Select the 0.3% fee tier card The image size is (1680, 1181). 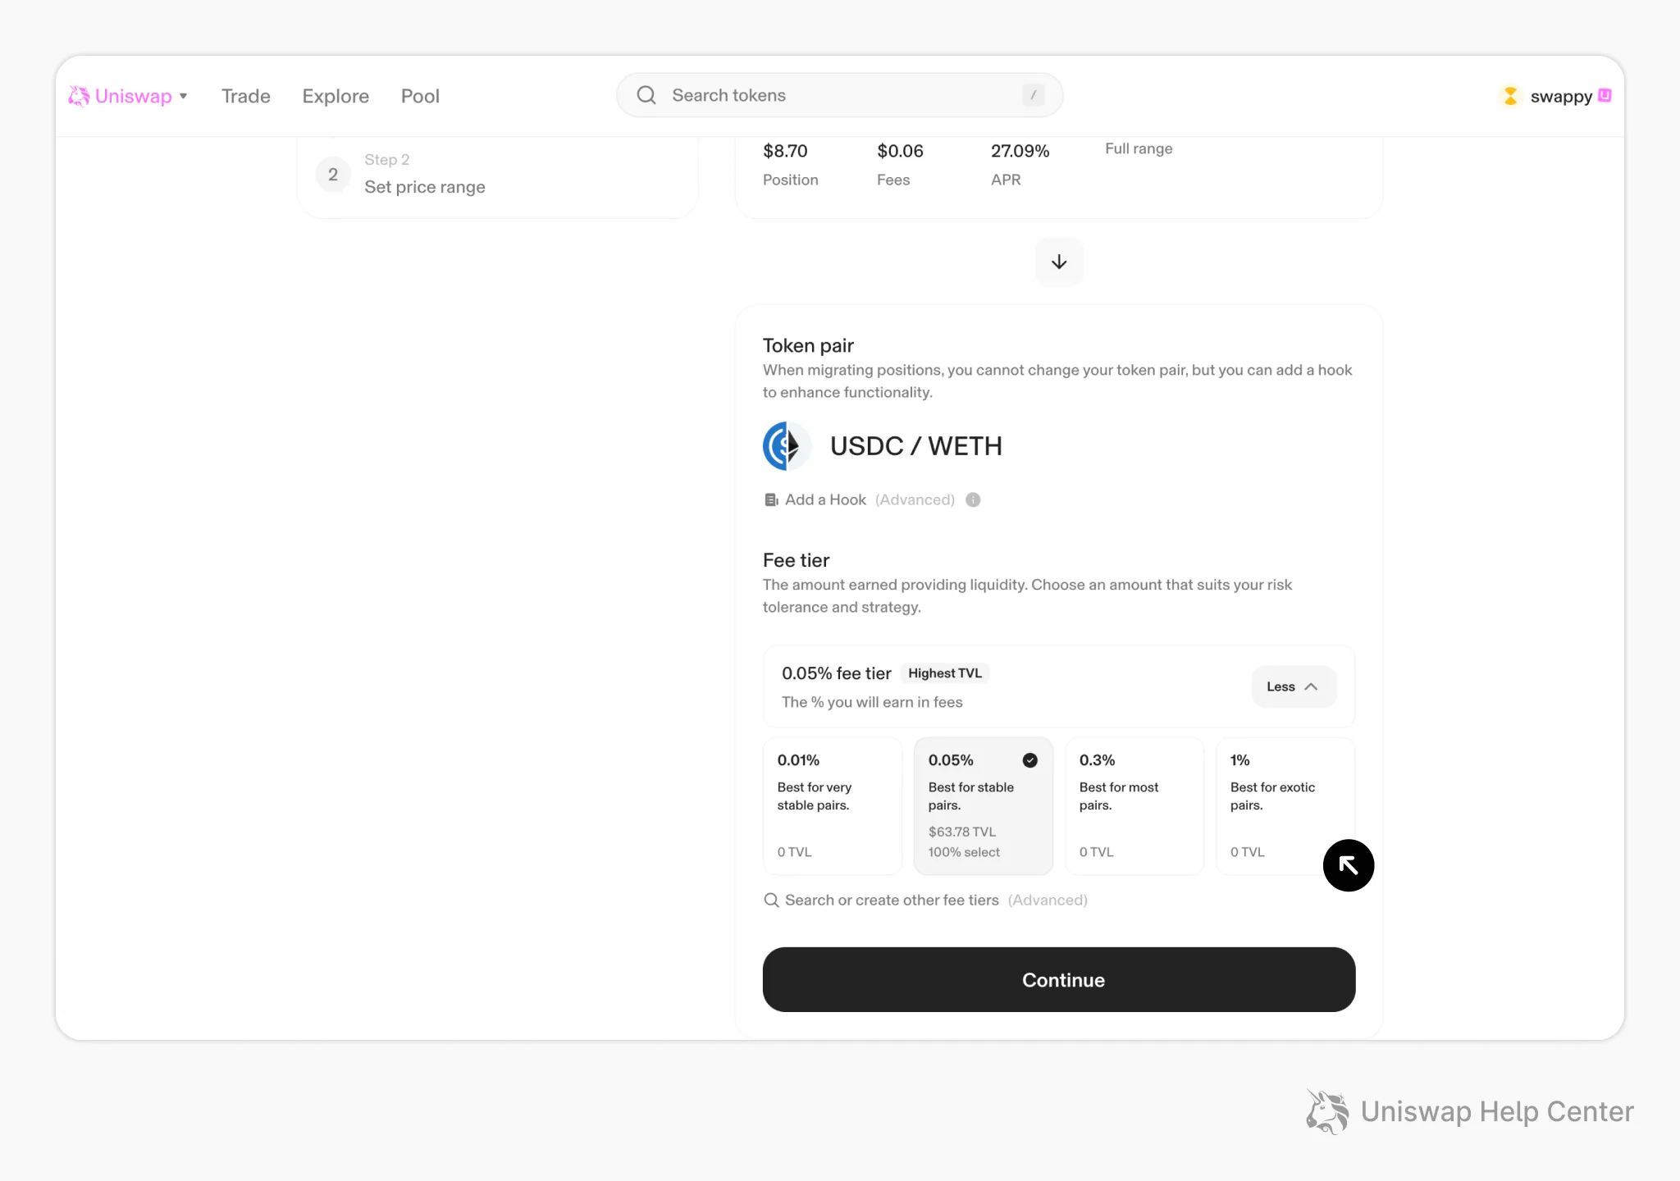pos(1134,806)
